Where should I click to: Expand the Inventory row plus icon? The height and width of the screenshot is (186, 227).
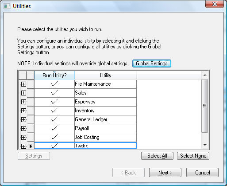pyautogui.click(x=23, y=111)
